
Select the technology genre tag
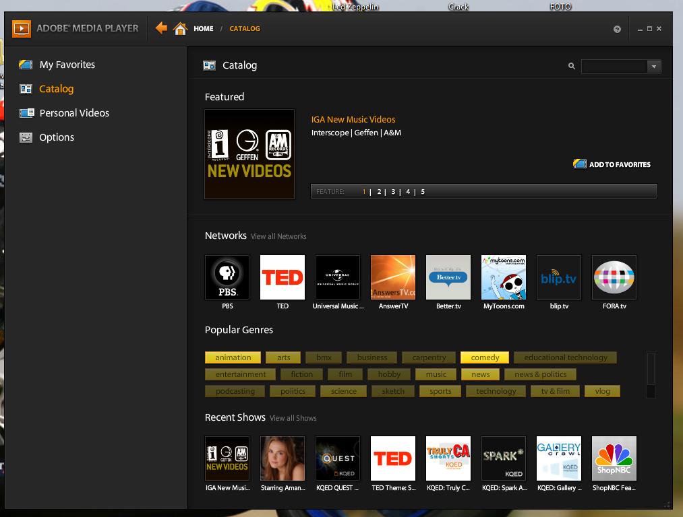(496, 391)
